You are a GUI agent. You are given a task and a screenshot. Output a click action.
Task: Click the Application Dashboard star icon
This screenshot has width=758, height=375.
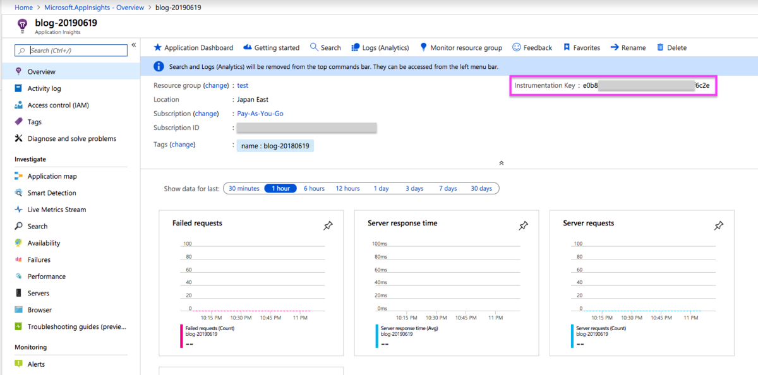[x=158, y=47]
